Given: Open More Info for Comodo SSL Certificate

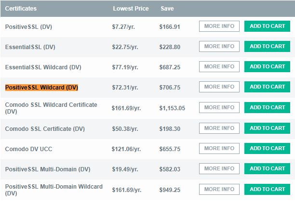Looking at the screenshot, I should pyautogui.click(x=219, y=128).
